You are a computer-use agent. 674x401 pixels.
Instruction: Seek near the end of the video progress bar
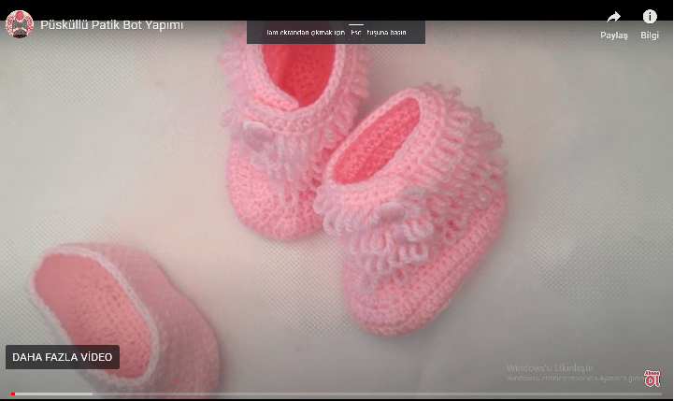pos(645,394)
